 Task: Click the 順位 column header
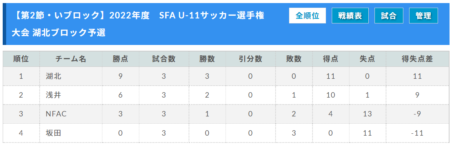pyautogui.click(x=21, y=59)
